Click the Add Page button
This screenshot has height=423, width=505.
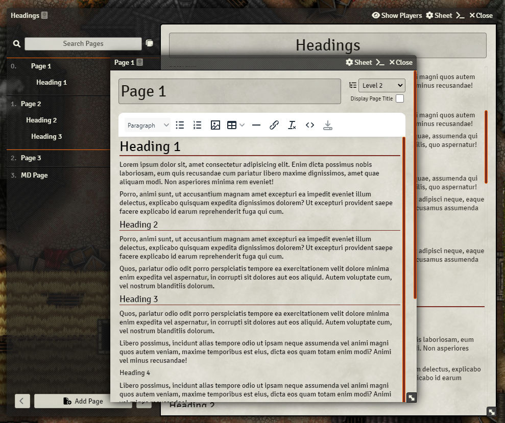click(82, 401)
